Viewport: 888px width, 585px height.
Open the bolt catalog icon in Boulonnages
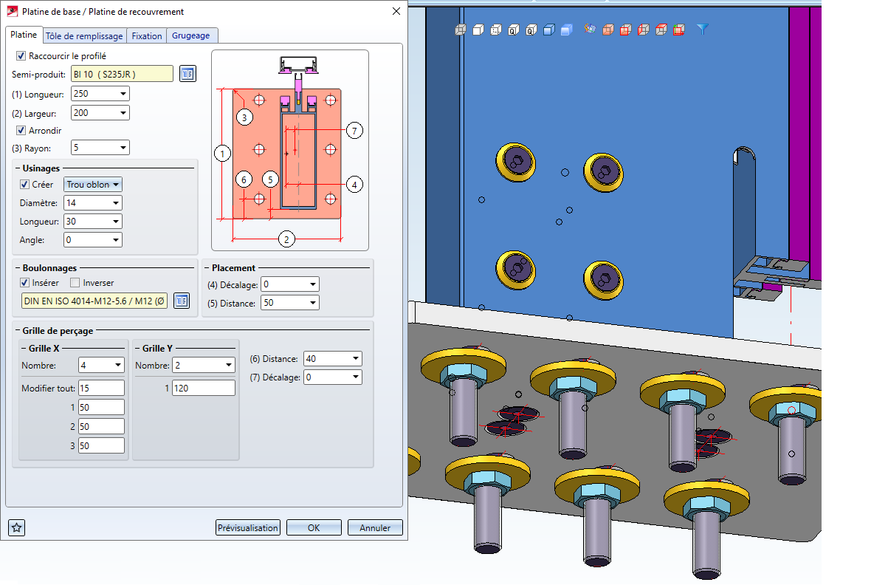click(x=182, y=301)
